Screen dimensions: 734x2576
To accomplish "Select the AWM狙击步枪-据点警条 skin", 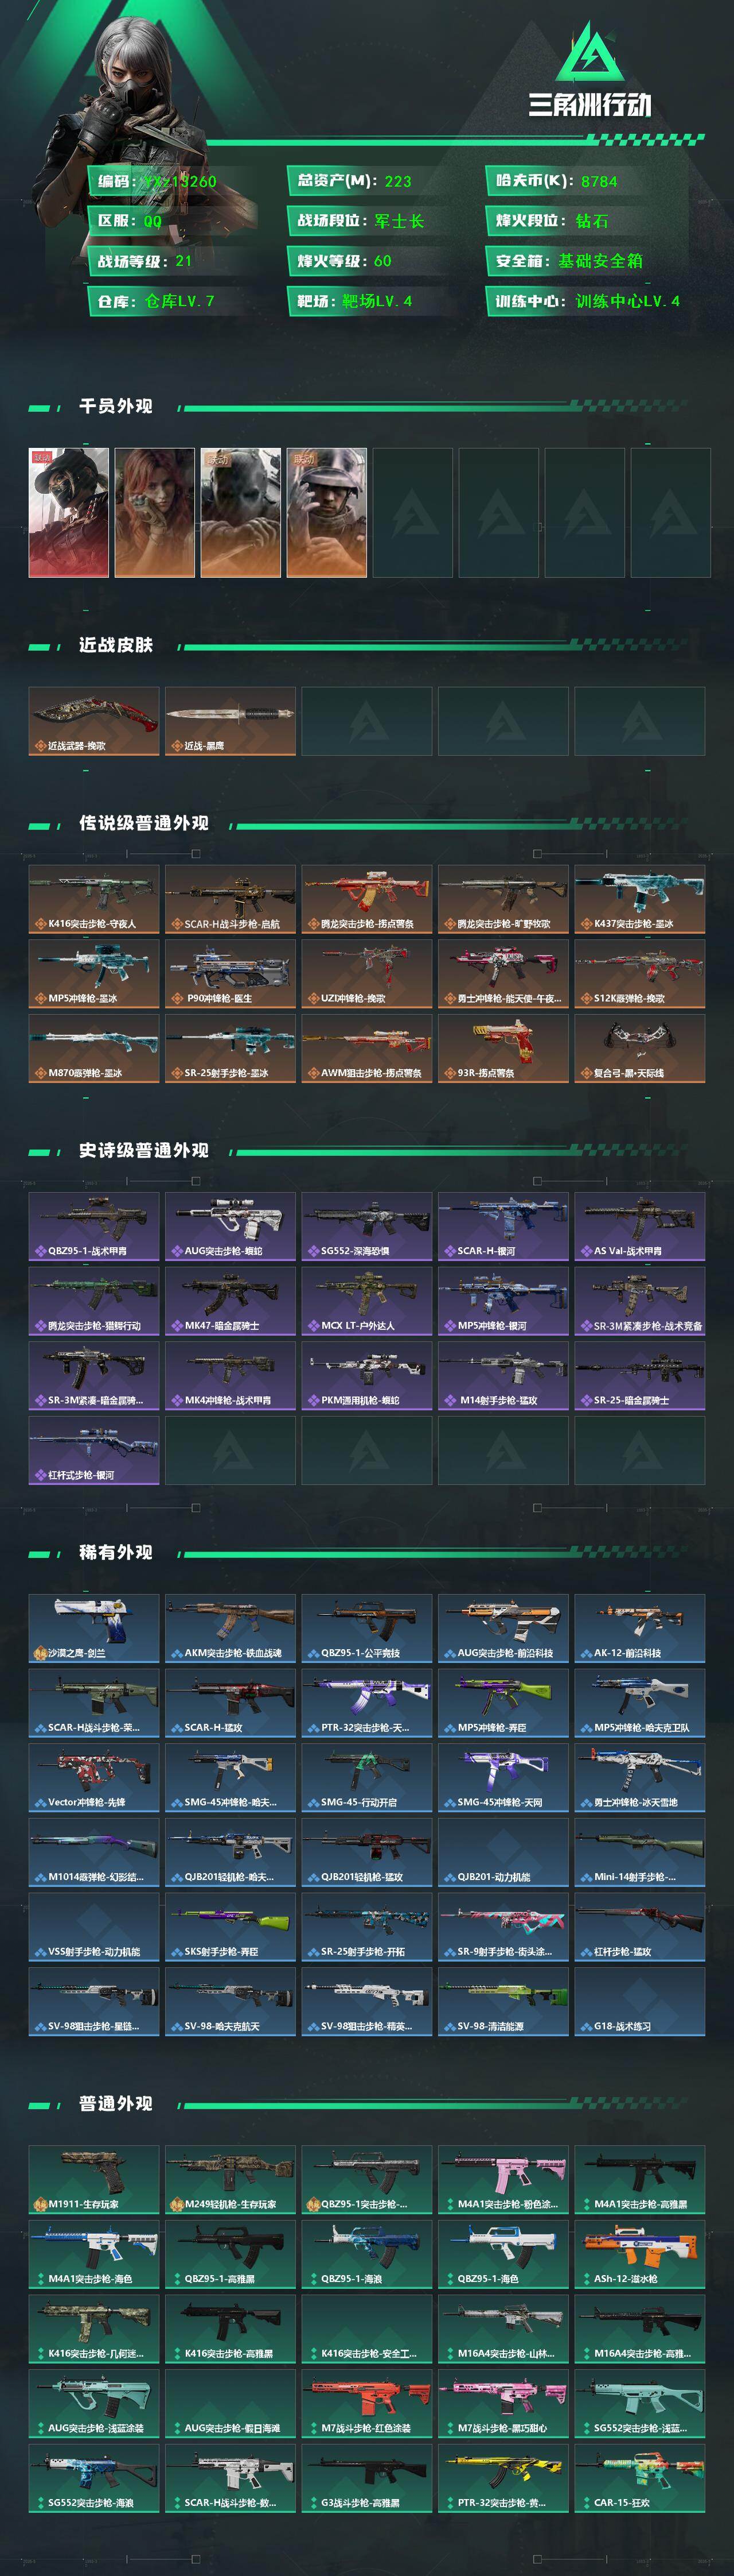I will pyautogui.click(x=366, y=1048).
